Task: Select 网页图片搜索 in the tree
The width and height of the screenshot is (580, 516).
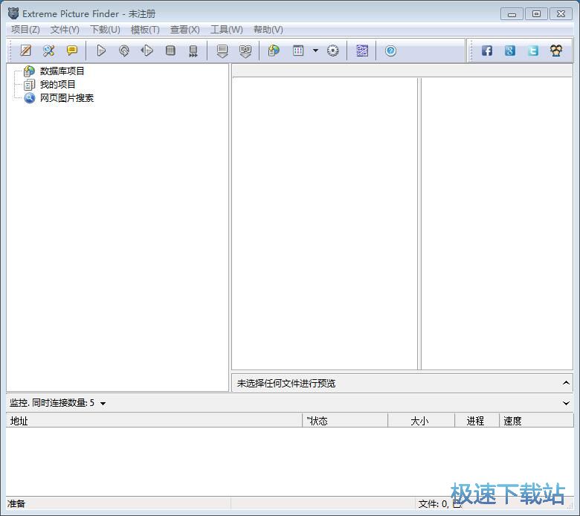Action: [x=67, y=98]
